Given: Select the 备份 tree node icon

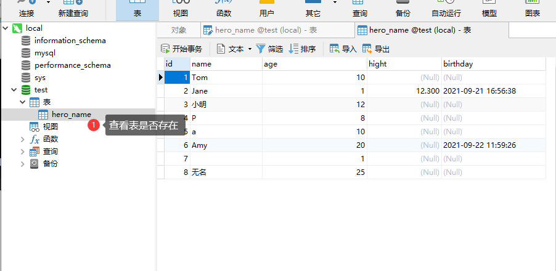Looking at the screenshot, I should click(34, 164).
